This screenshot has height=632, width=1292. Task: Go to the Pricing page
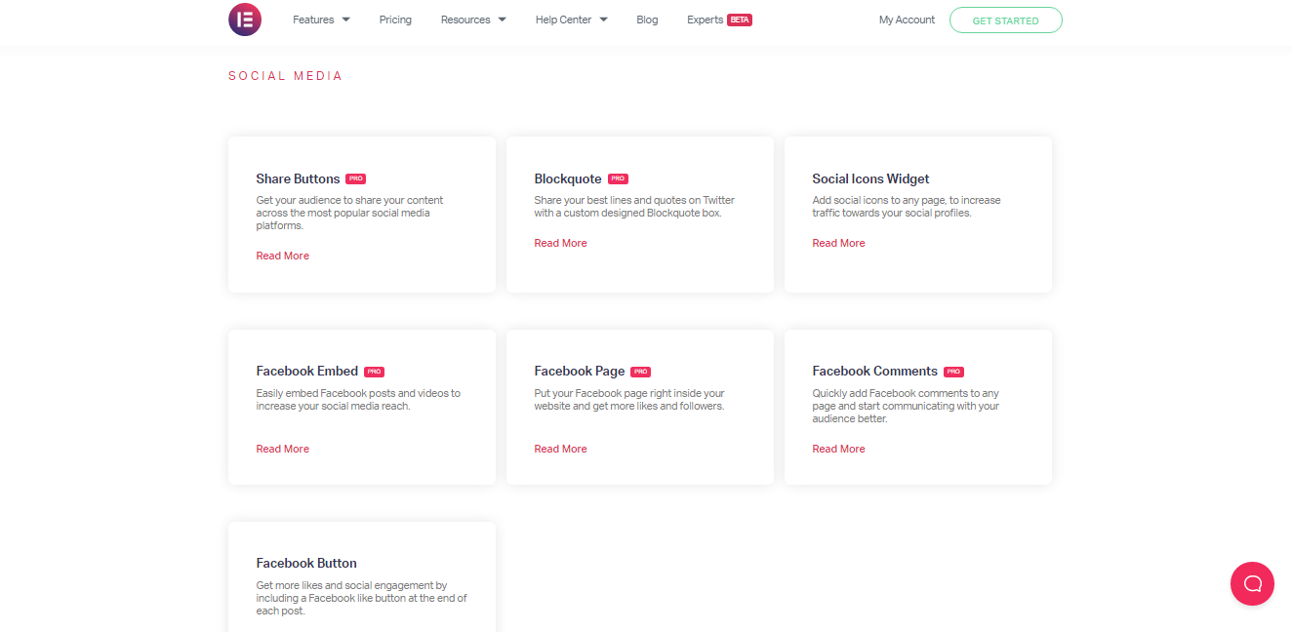click(395, 20)
